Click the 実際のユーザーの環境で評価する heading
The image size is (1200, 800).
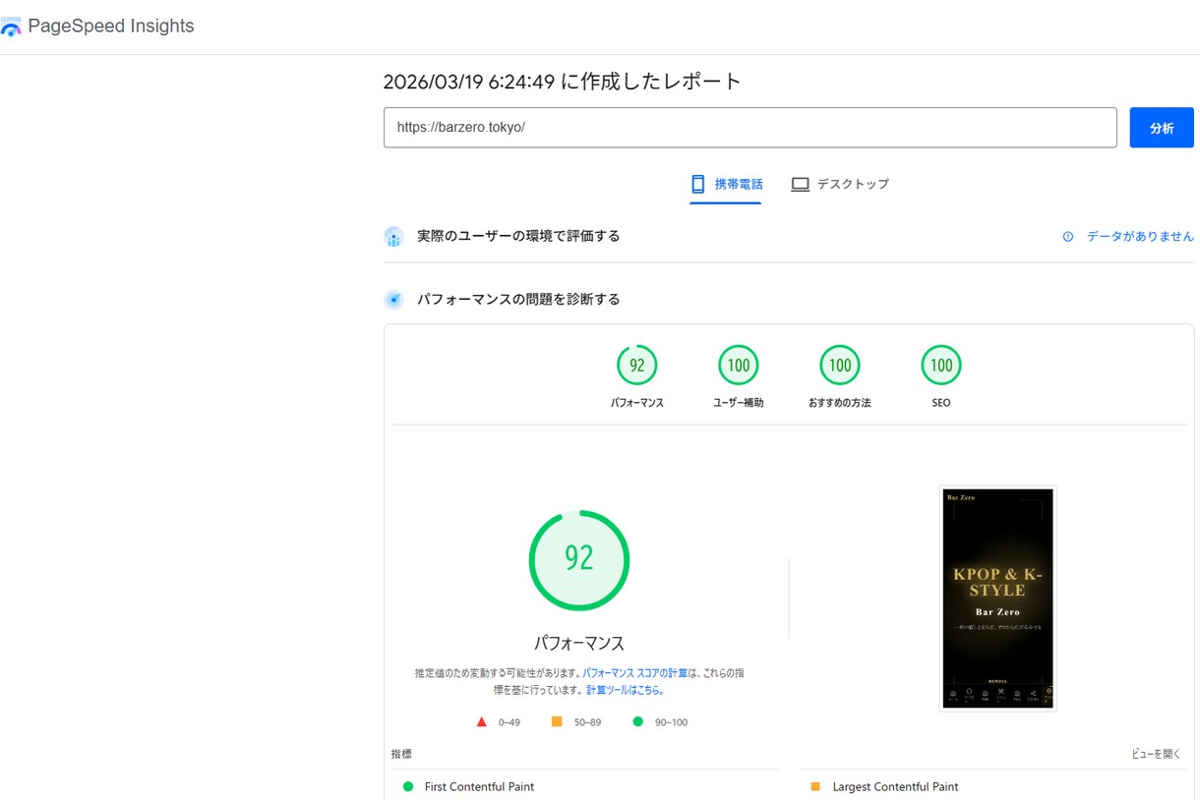coord(518,237)
